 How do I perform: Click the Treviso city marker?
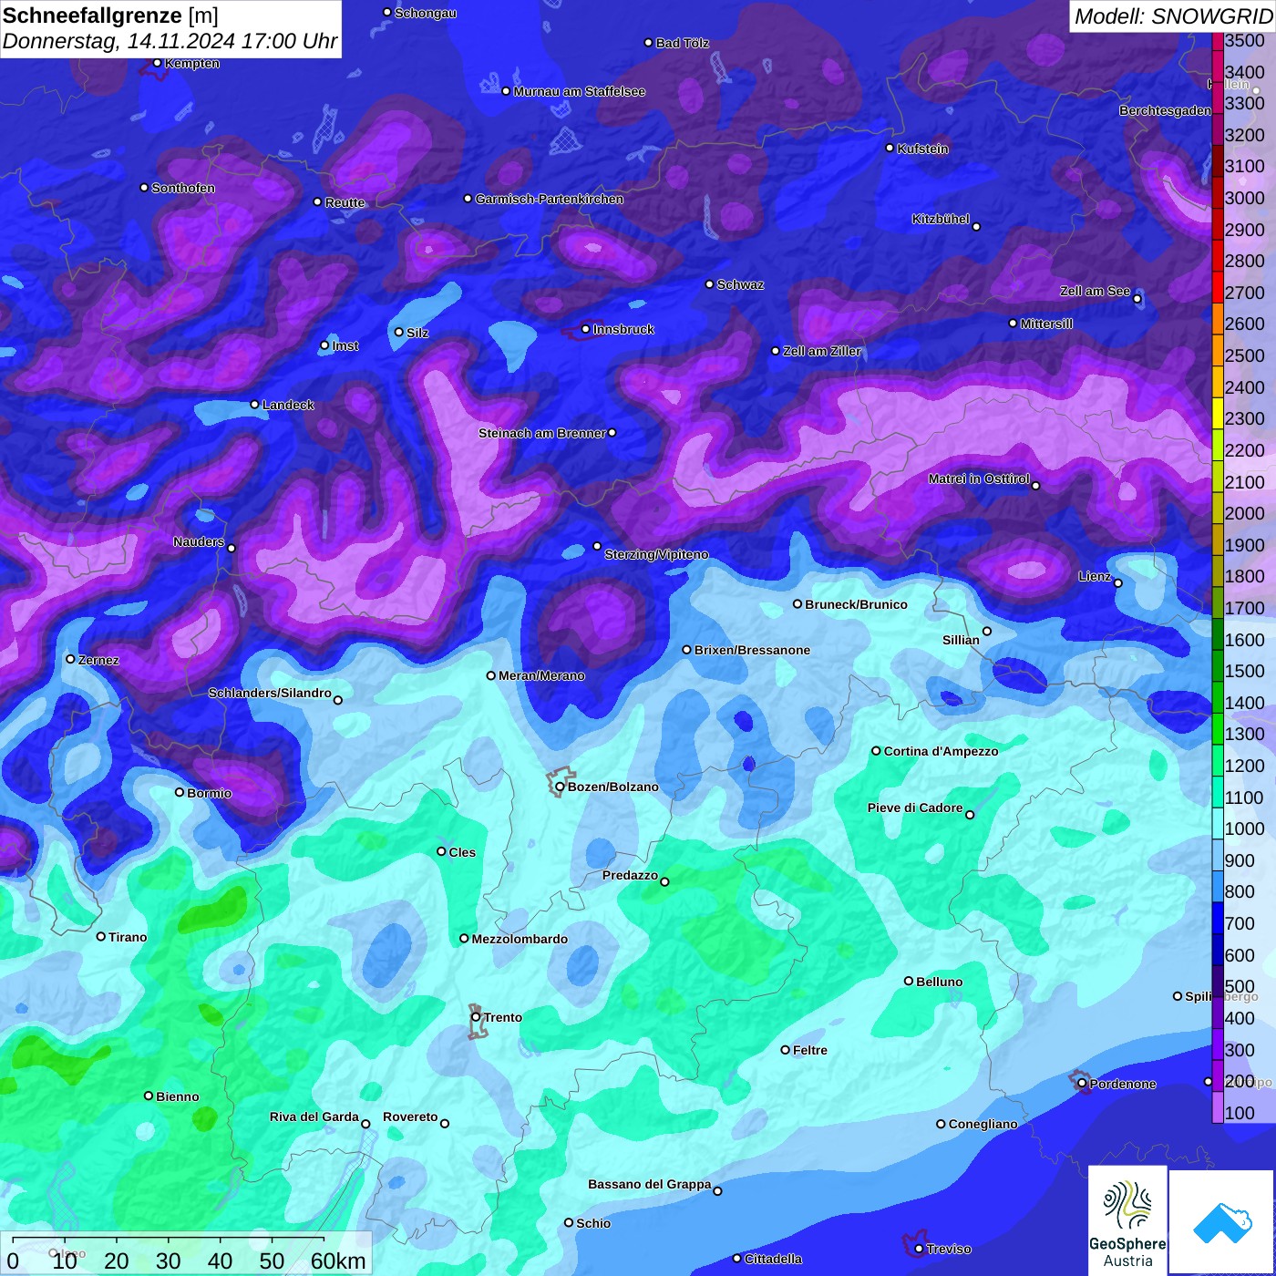pyautogui.click(x=919, y=1249)
